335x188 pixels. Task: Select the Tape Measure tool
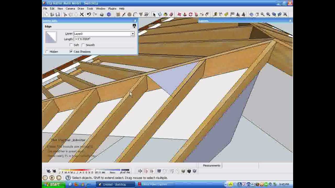tap(215, 14)
